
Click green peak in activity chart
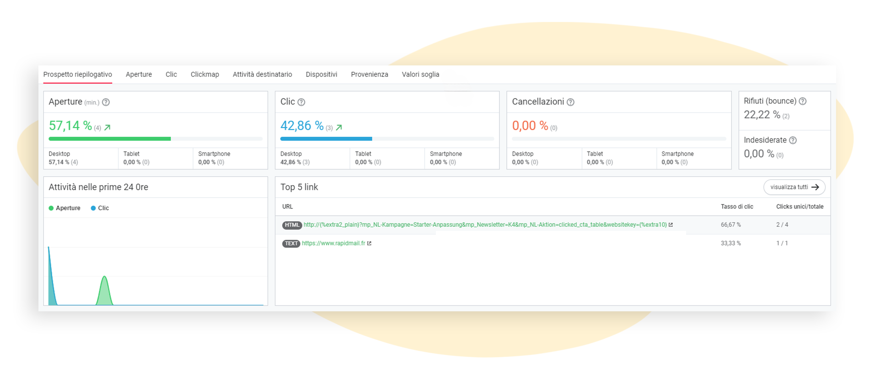[105, 290]
